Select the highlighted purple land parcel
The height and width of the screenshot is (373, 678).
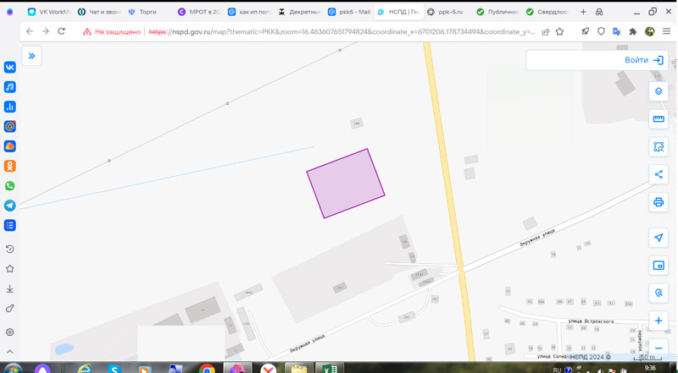346,184
